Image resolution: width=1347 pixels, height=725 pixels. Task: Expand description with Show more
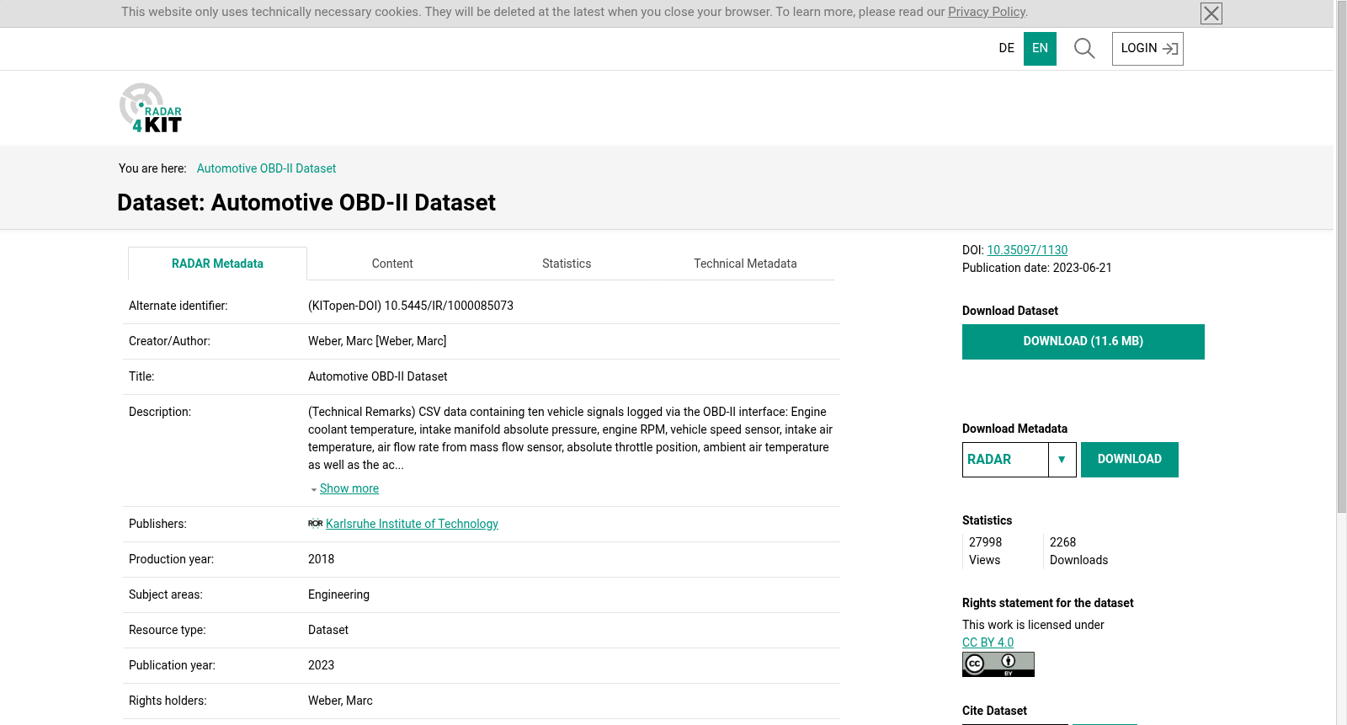pyautogui.click(x=349, y=488)
